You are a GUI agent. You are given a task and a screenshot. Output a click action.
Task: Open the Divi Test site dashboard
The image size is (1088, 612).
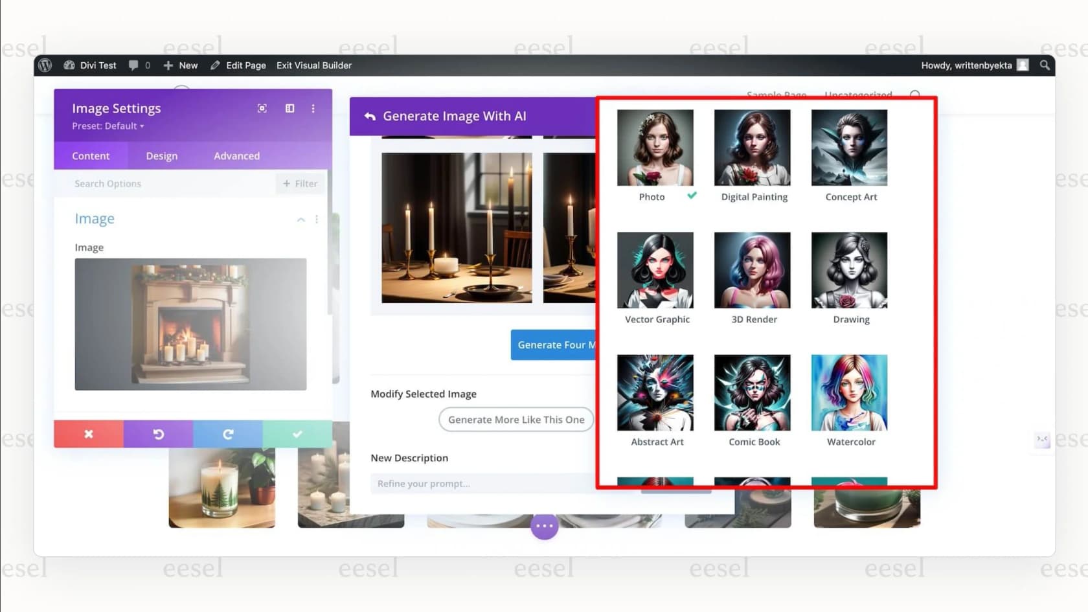[90, 65]
